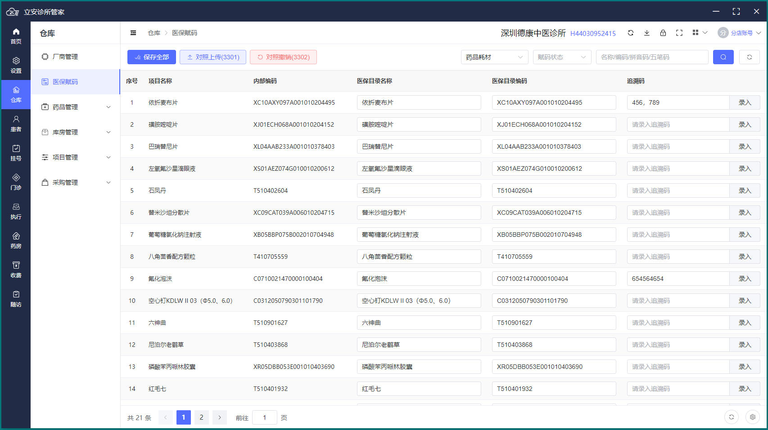Click internal code XS01AEZ074G010010200612 cell

tap(294, 168)
